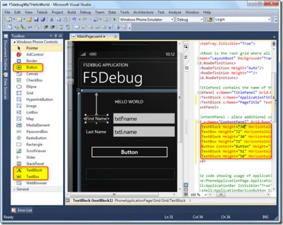Open the File menu
283x225 pixels.
(7, 12)
